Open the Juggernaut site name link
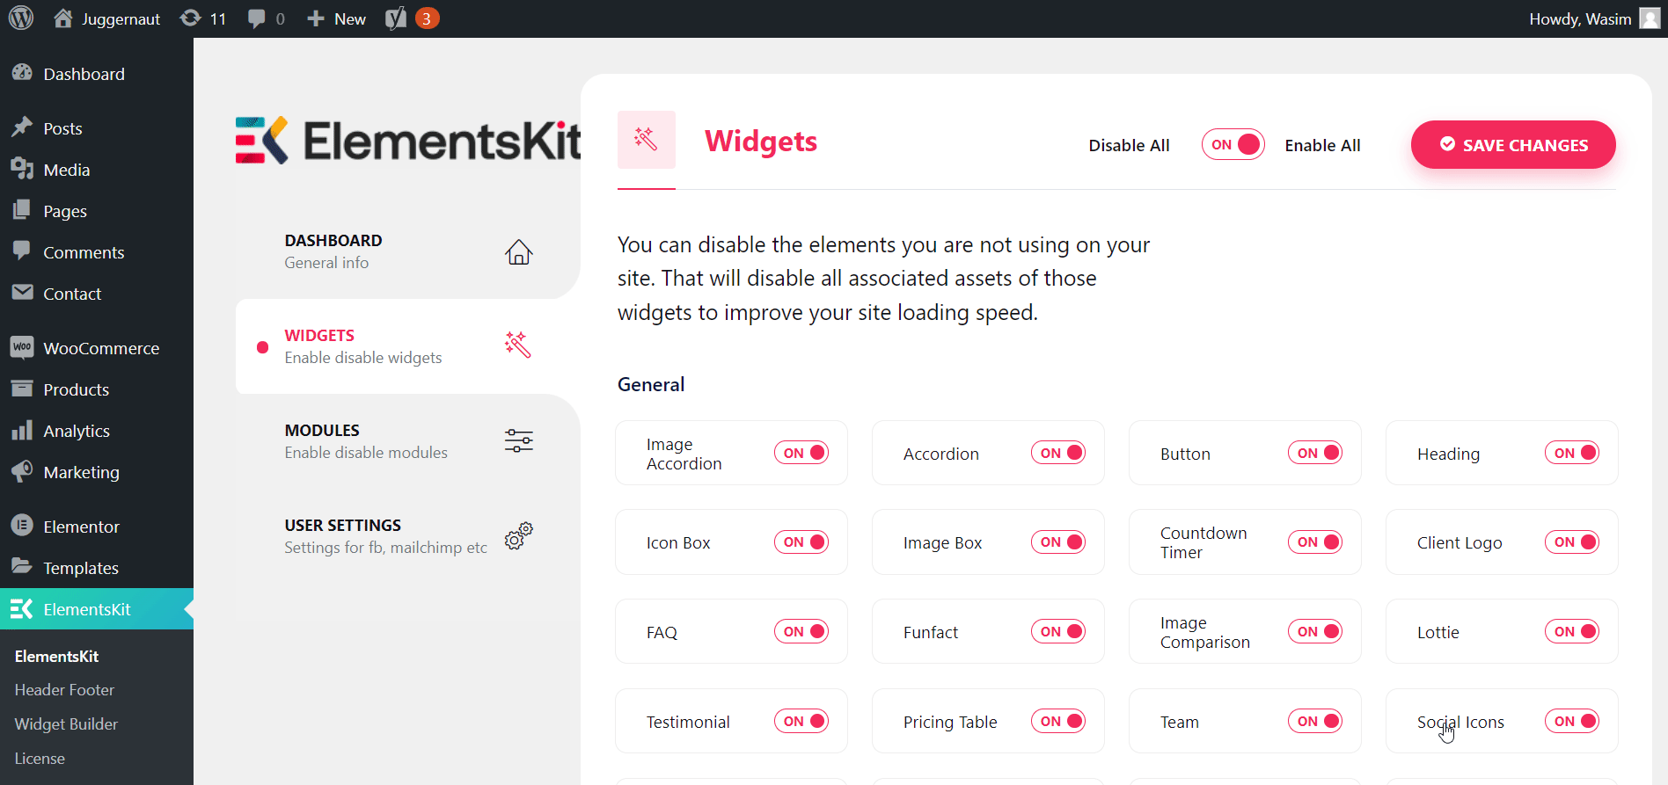 click(x=121, y=18)
